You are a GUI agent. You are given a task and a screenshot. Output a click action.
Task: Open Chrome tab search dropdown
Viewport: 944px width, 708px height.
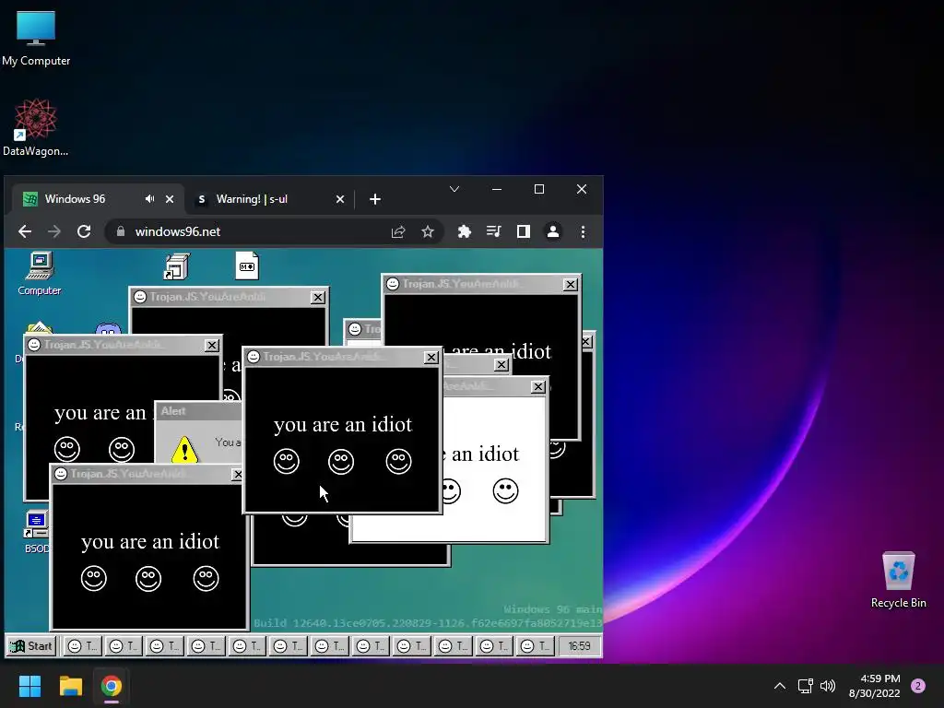pos(454,189)
